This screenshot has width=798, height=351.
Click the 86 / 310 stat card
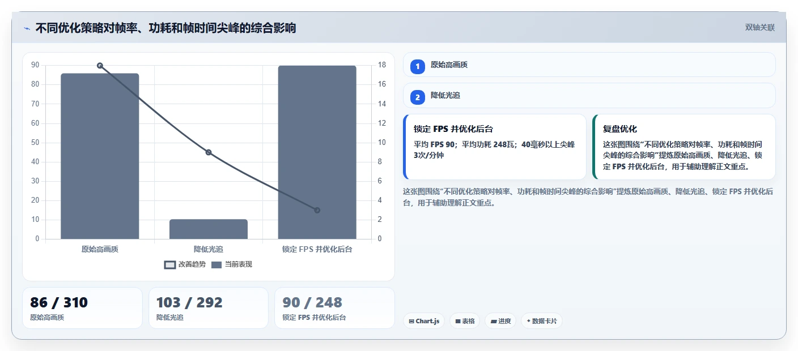pos(82,308)
